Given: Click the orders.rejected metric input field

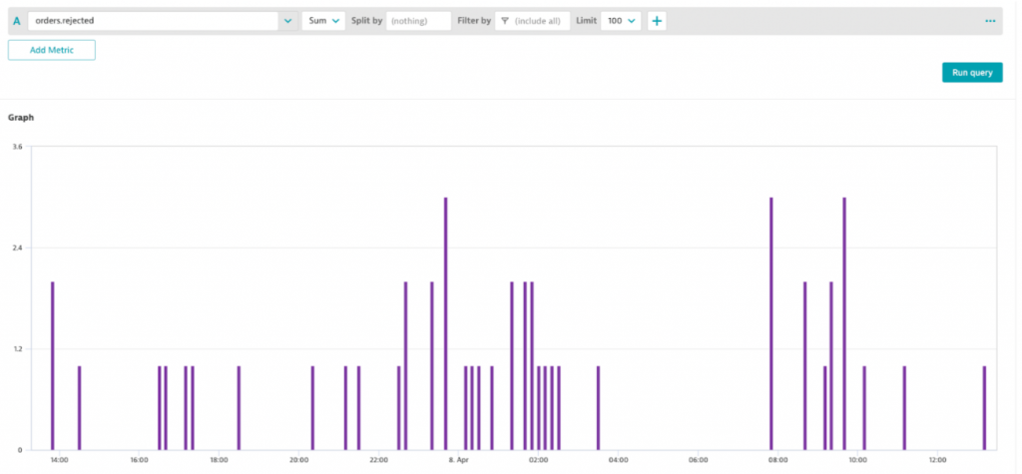Looking at the screenshot, I should pyautogui.click(x=152, y=21).
